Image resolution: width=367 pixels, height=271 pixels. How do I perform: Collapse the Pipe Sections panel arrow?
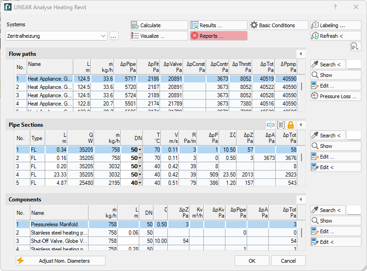(301, 125)
